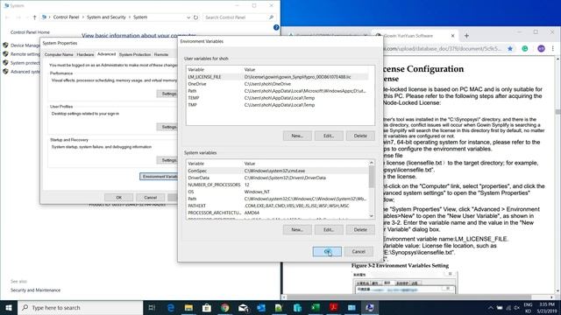Screen dimensions: 561x315
Task: Switch to the Hardware tab
Action: tap(85, 54)
